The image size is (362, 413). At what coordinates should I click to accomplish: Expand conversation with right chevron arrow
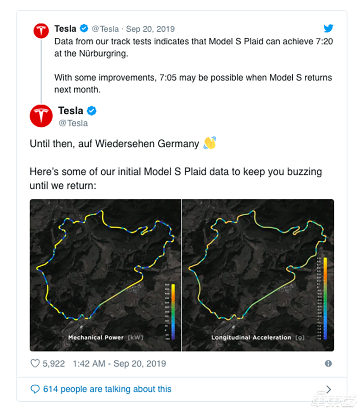coord(329,389)
